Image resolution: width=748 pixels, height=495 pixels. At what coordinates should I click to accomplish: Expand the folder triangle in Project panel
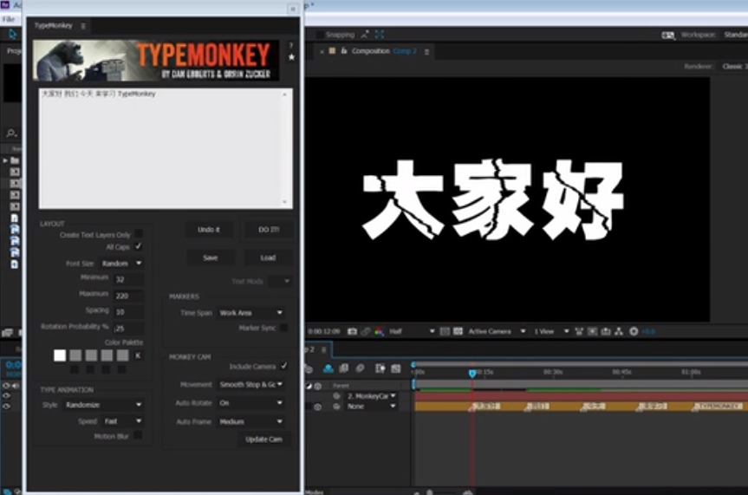[x=5, y=160]
